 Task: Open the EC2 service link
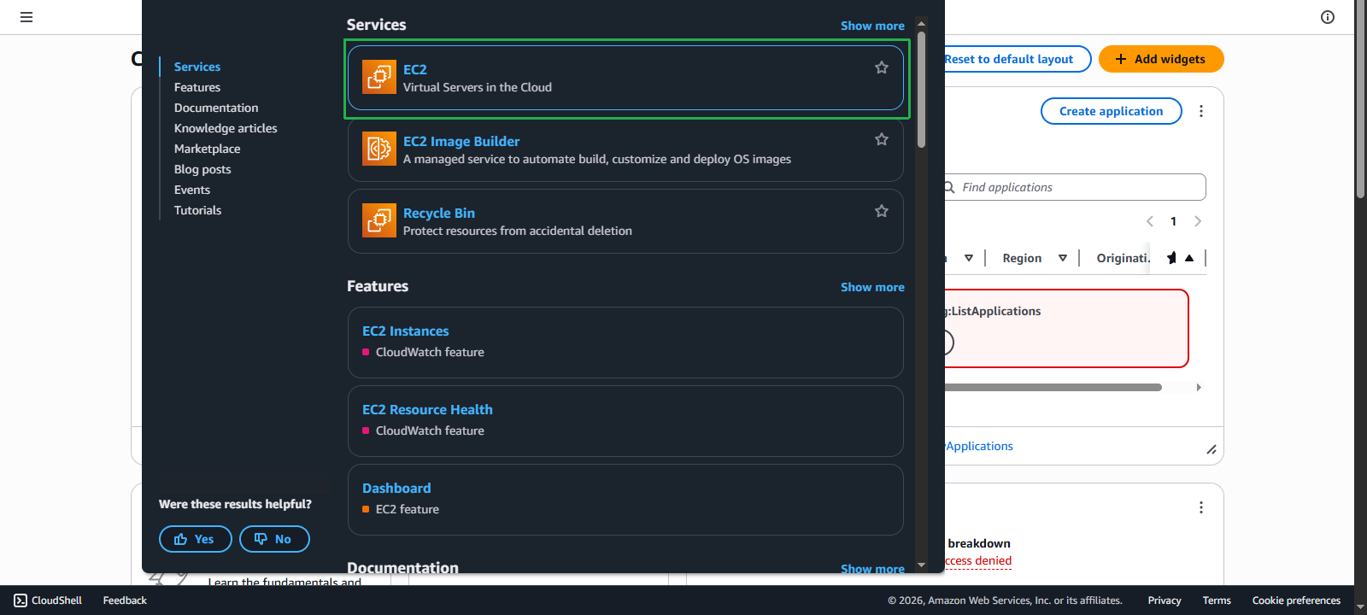click(x=415, y=69)
